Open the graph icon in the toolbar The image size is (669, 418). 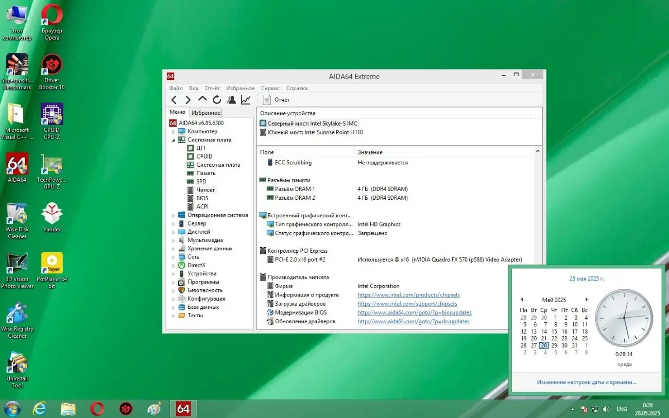point(245,99)
